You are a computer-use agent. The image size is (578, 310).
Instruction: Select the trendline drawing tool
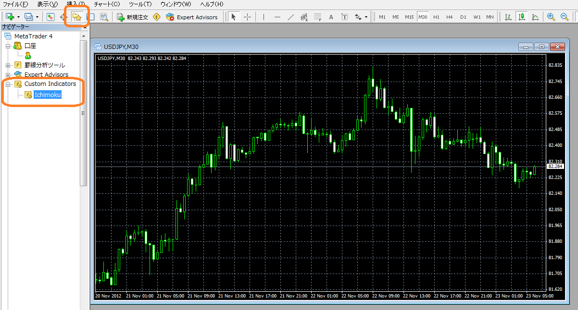290,17
